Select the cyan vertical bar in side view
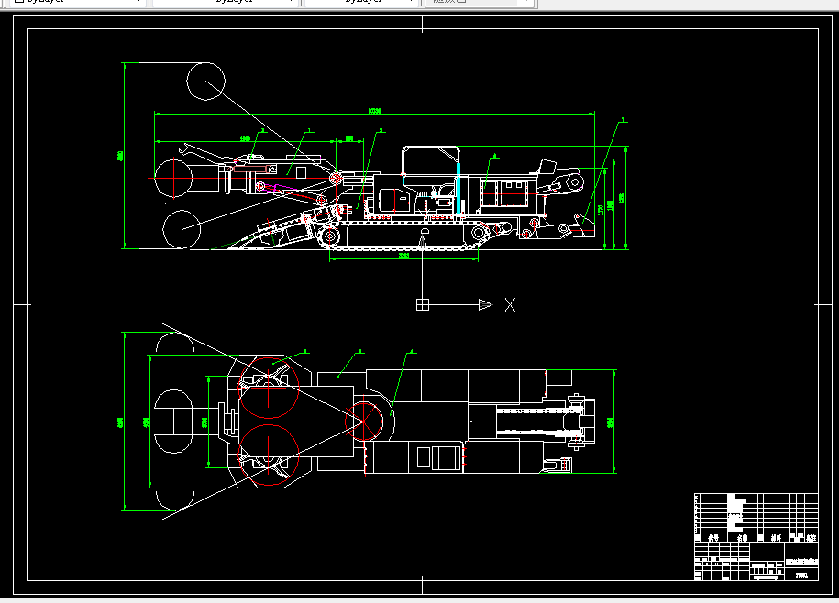The width and height of the screenshot is (839, 603). pos(458,190)
